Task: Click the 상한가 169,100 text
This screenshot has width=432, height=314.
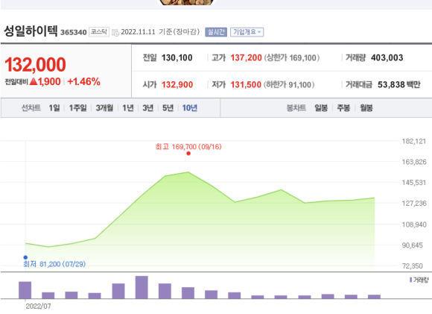Action: click(292, 58)
